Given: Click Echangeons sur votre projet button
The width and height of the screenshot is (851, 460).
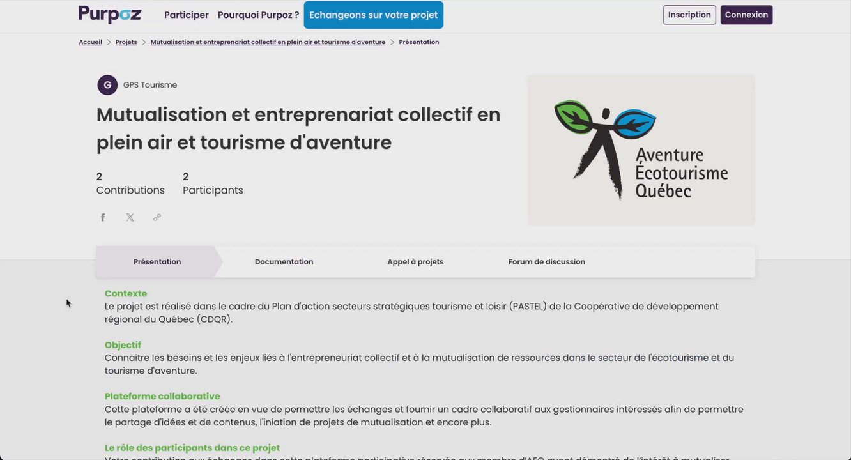Looking at the screenshot, I should point(374,15).
